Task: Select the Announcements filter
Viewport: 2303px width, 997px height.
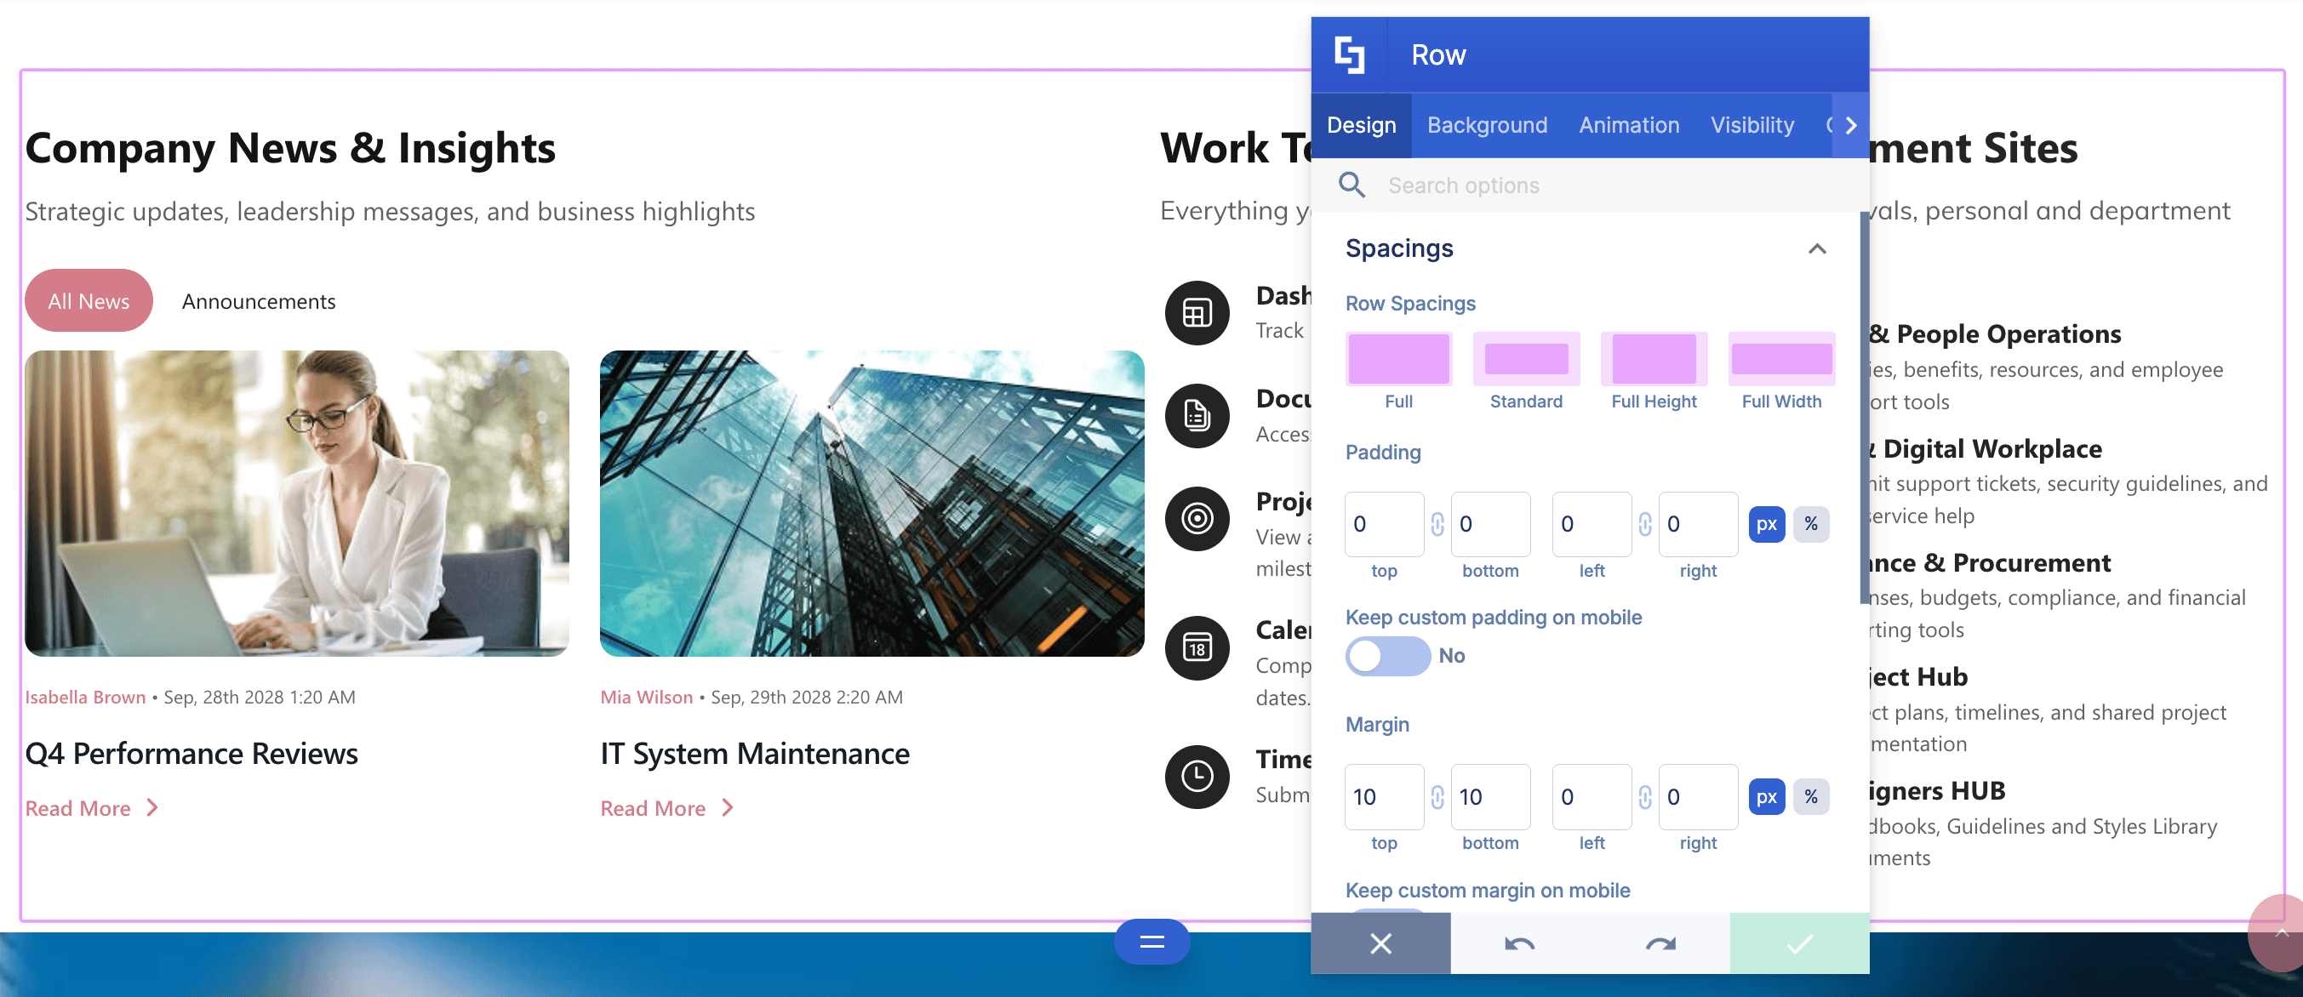Action: click(x=259, y=301)
